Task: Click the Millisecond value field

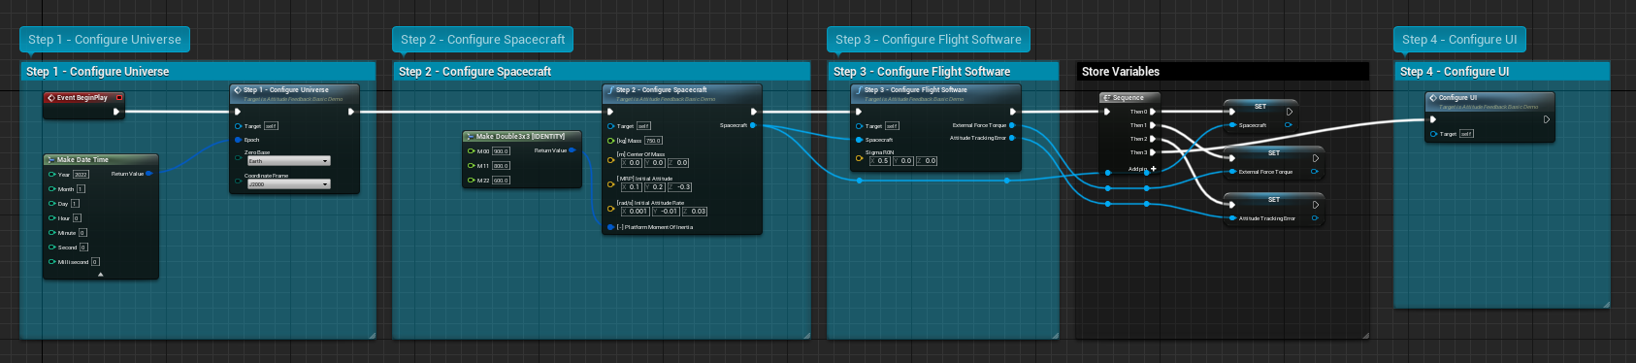Action: 95,262
